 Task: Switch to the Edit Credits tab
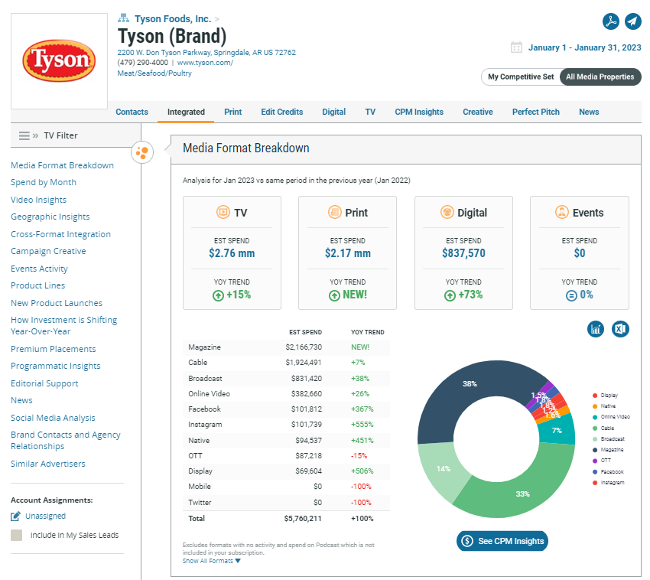[282, 112]
